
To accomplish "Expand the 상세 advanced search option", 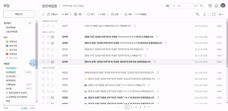I will (x=196, y=6).
